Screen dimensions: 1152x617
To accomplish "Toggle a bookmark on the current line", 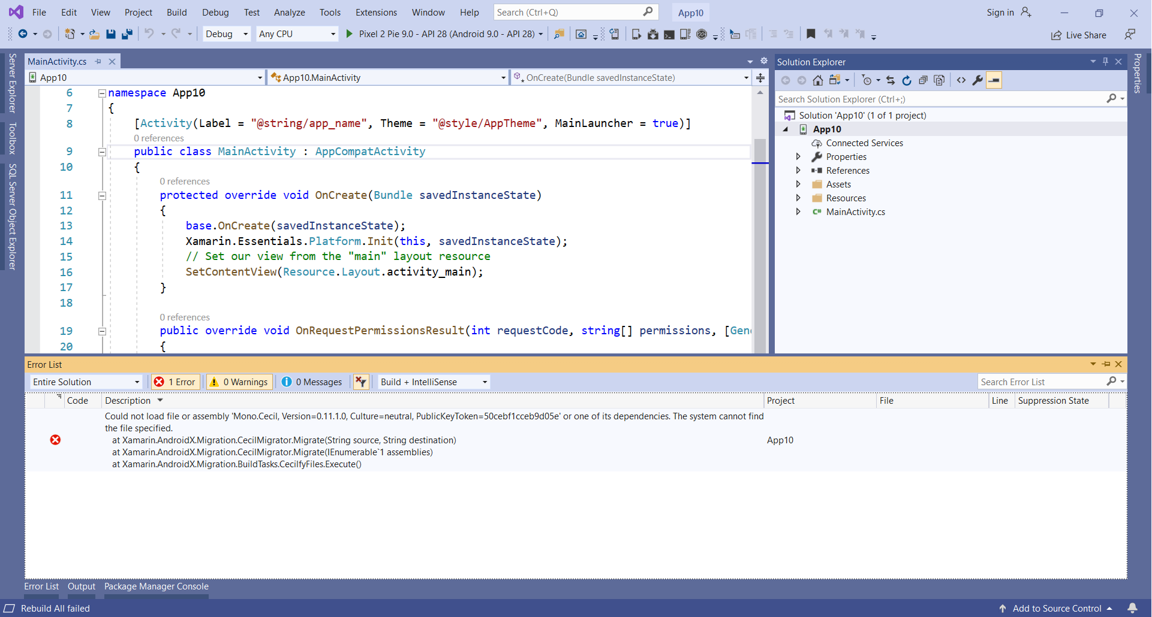I will click(x=811, y=34).
